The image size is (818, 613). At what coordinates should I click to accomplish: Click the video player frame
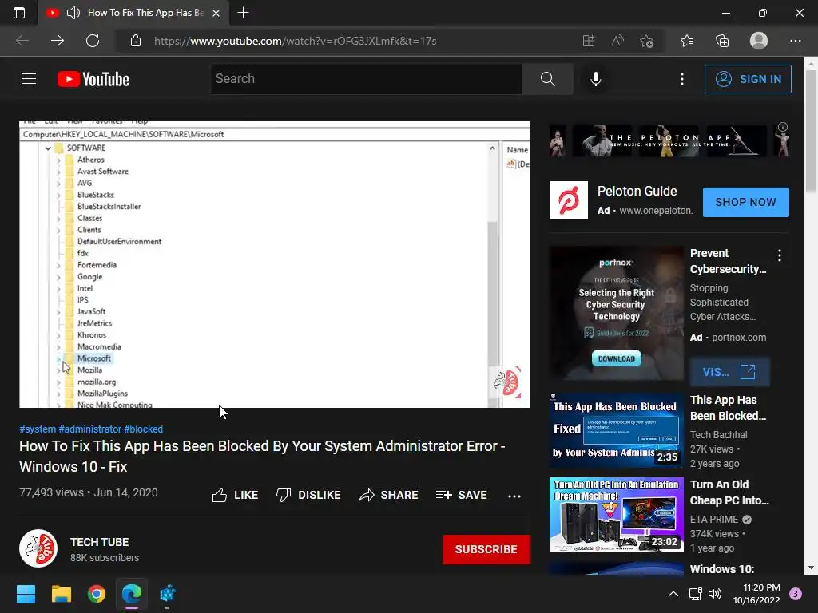click(275, 264)
